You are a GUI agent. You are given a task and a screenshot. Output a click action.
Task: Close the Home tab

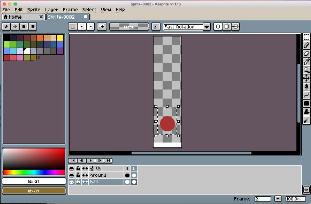[41, 17]
